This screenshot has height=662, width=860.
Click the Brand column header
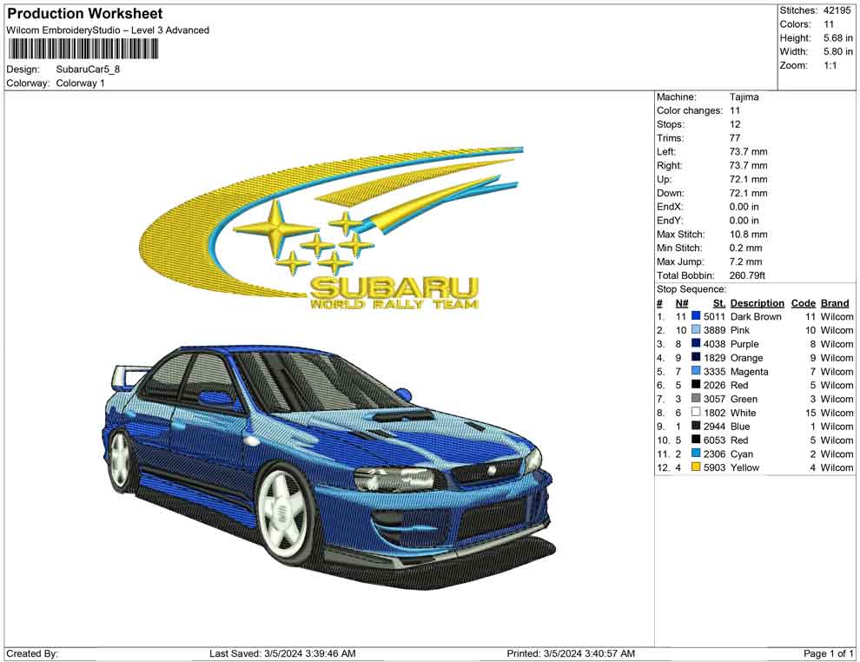pyautogui.click(x=835, y=302)
